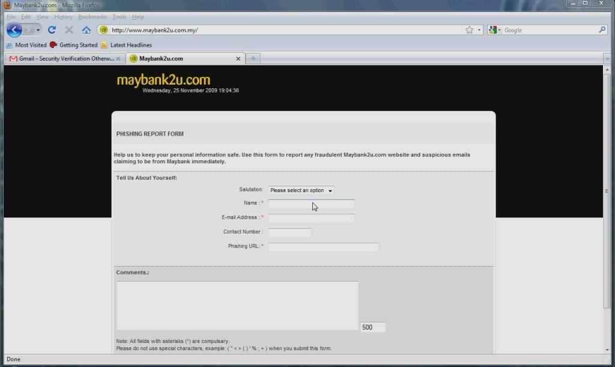Open the list all tabs dropdown
The height and width of the screenshot is (367, 615).
(x=607, y=58)
